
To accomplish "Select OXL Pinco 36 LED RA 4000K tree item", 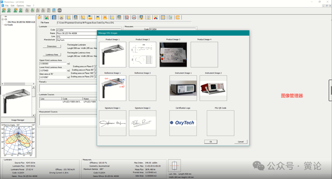I will coord(21,22).
